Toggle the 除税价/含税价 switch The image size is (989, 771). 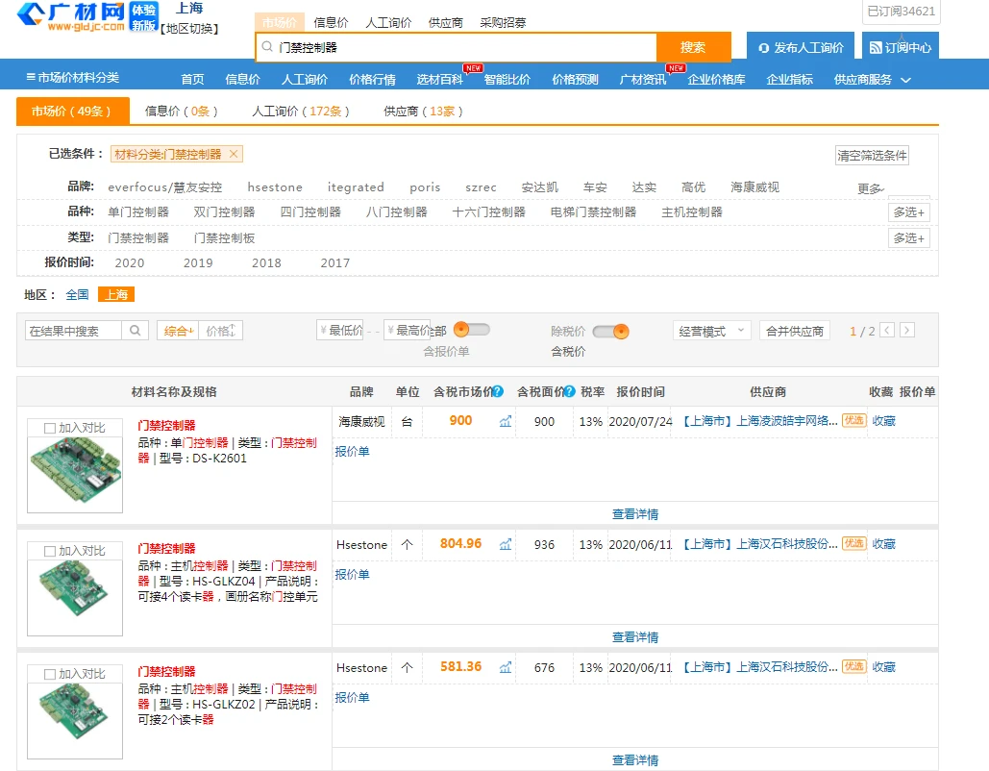tap(610, 332)
